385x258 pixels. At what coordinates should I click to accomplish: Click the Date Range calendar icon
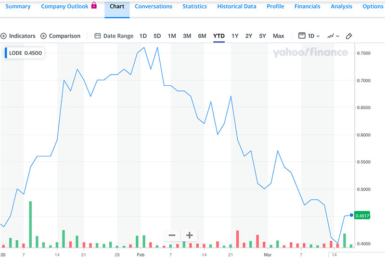(x=98, y=36)
